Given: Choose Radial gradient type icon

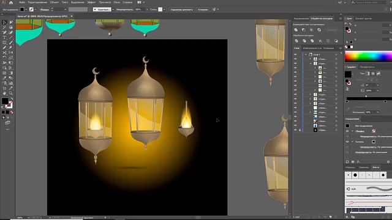Looking at the screenshot, I should [x=373, y=73].
